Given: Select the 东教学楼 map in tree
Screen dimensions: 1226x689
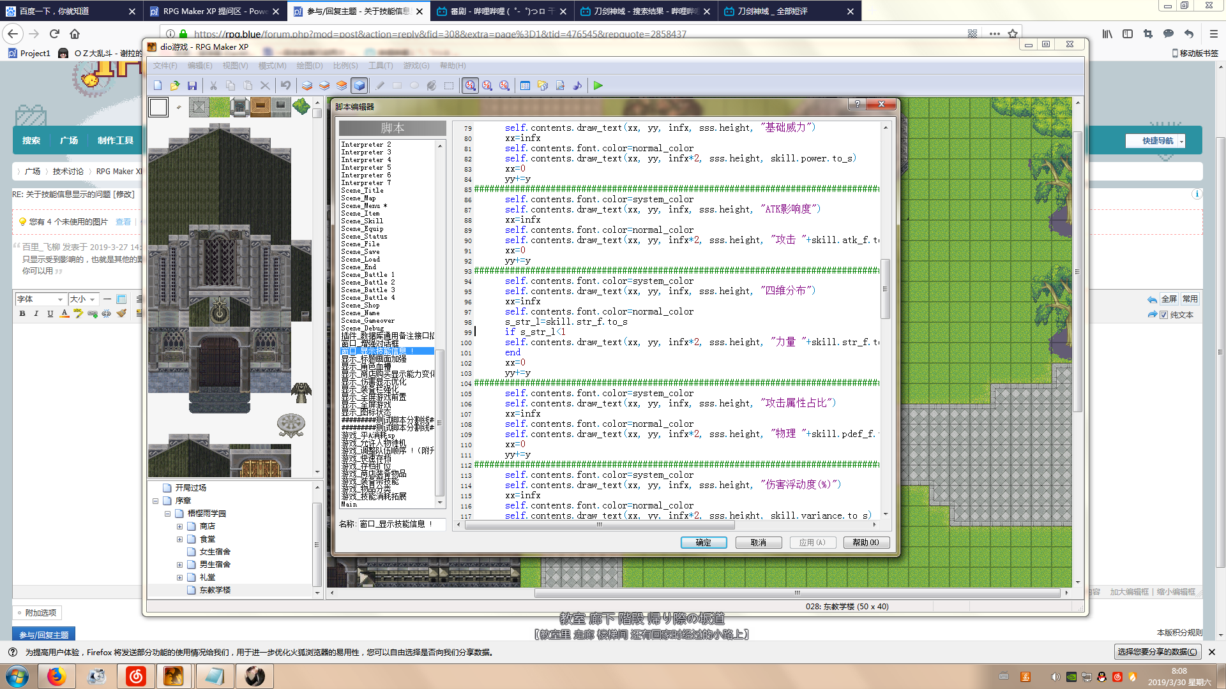Looking at the screenshot, I should pyautogui.click(x=215, y=590).
